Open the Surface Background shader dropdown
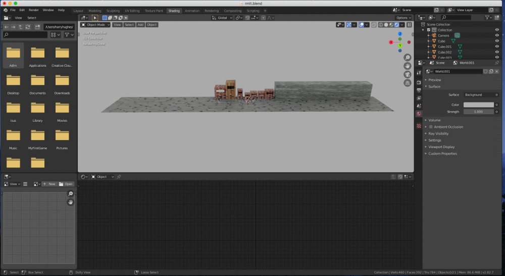 pyautogui.click(x=481, y=95)
